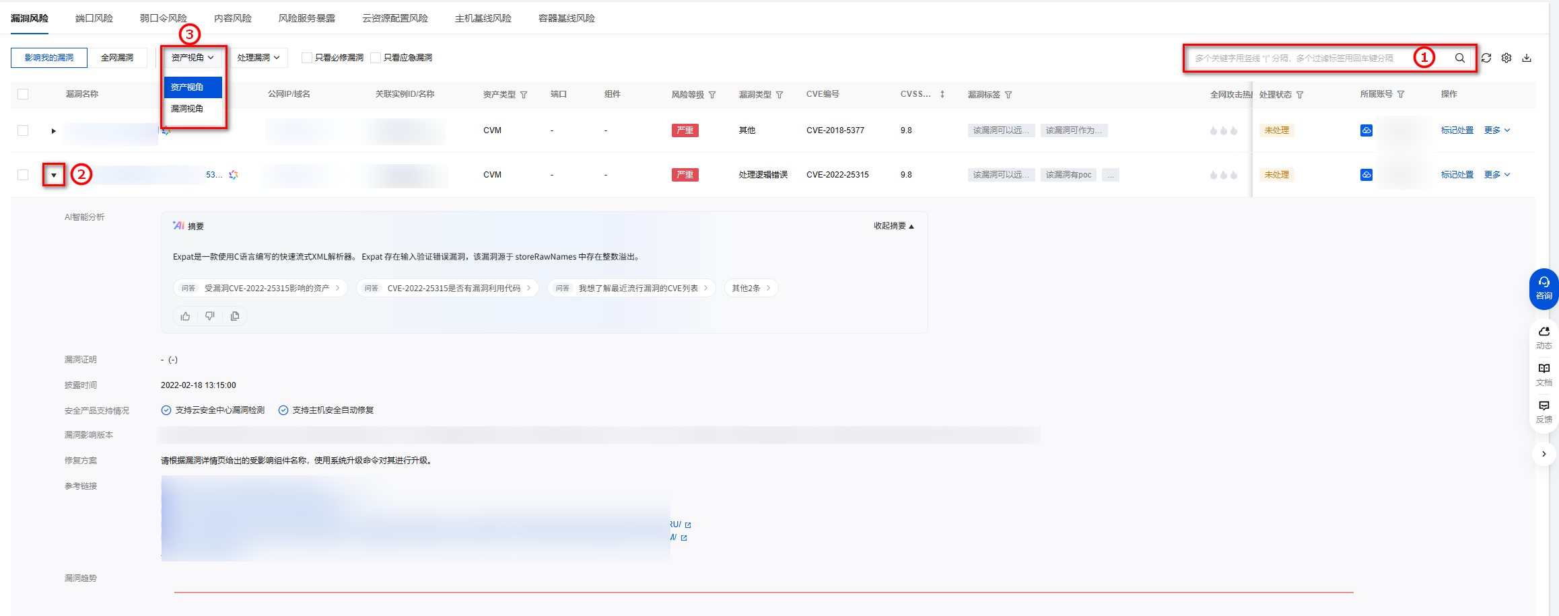Click account cloud icon in CVE-2022-25315 row

1366,175
